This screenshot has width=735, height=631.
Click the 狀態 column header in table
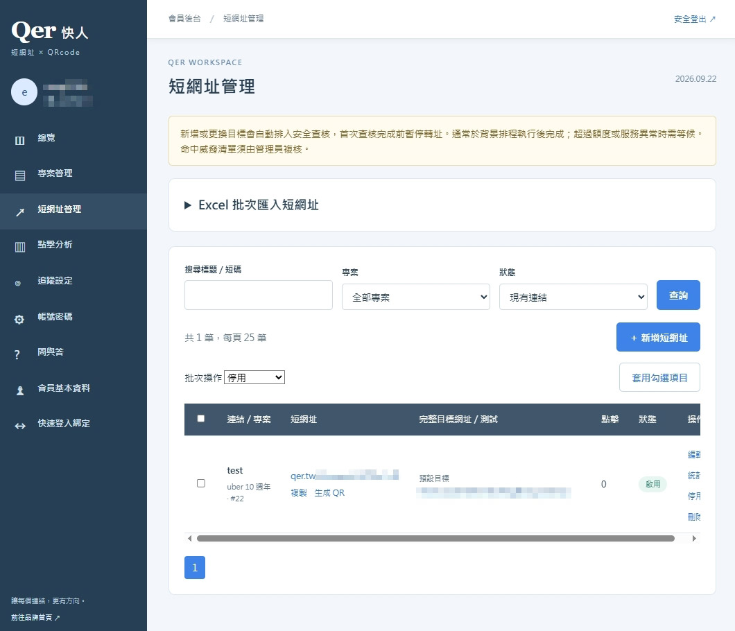pyautogui.click(x=647, y=419)
